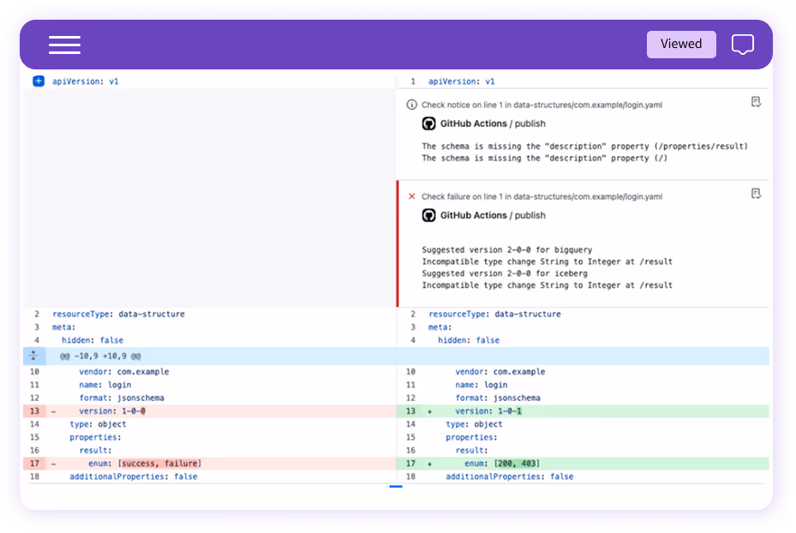The width and height of the screenshot is (796, 533).
Task: Select left line number 13
Action: point(34,411)
